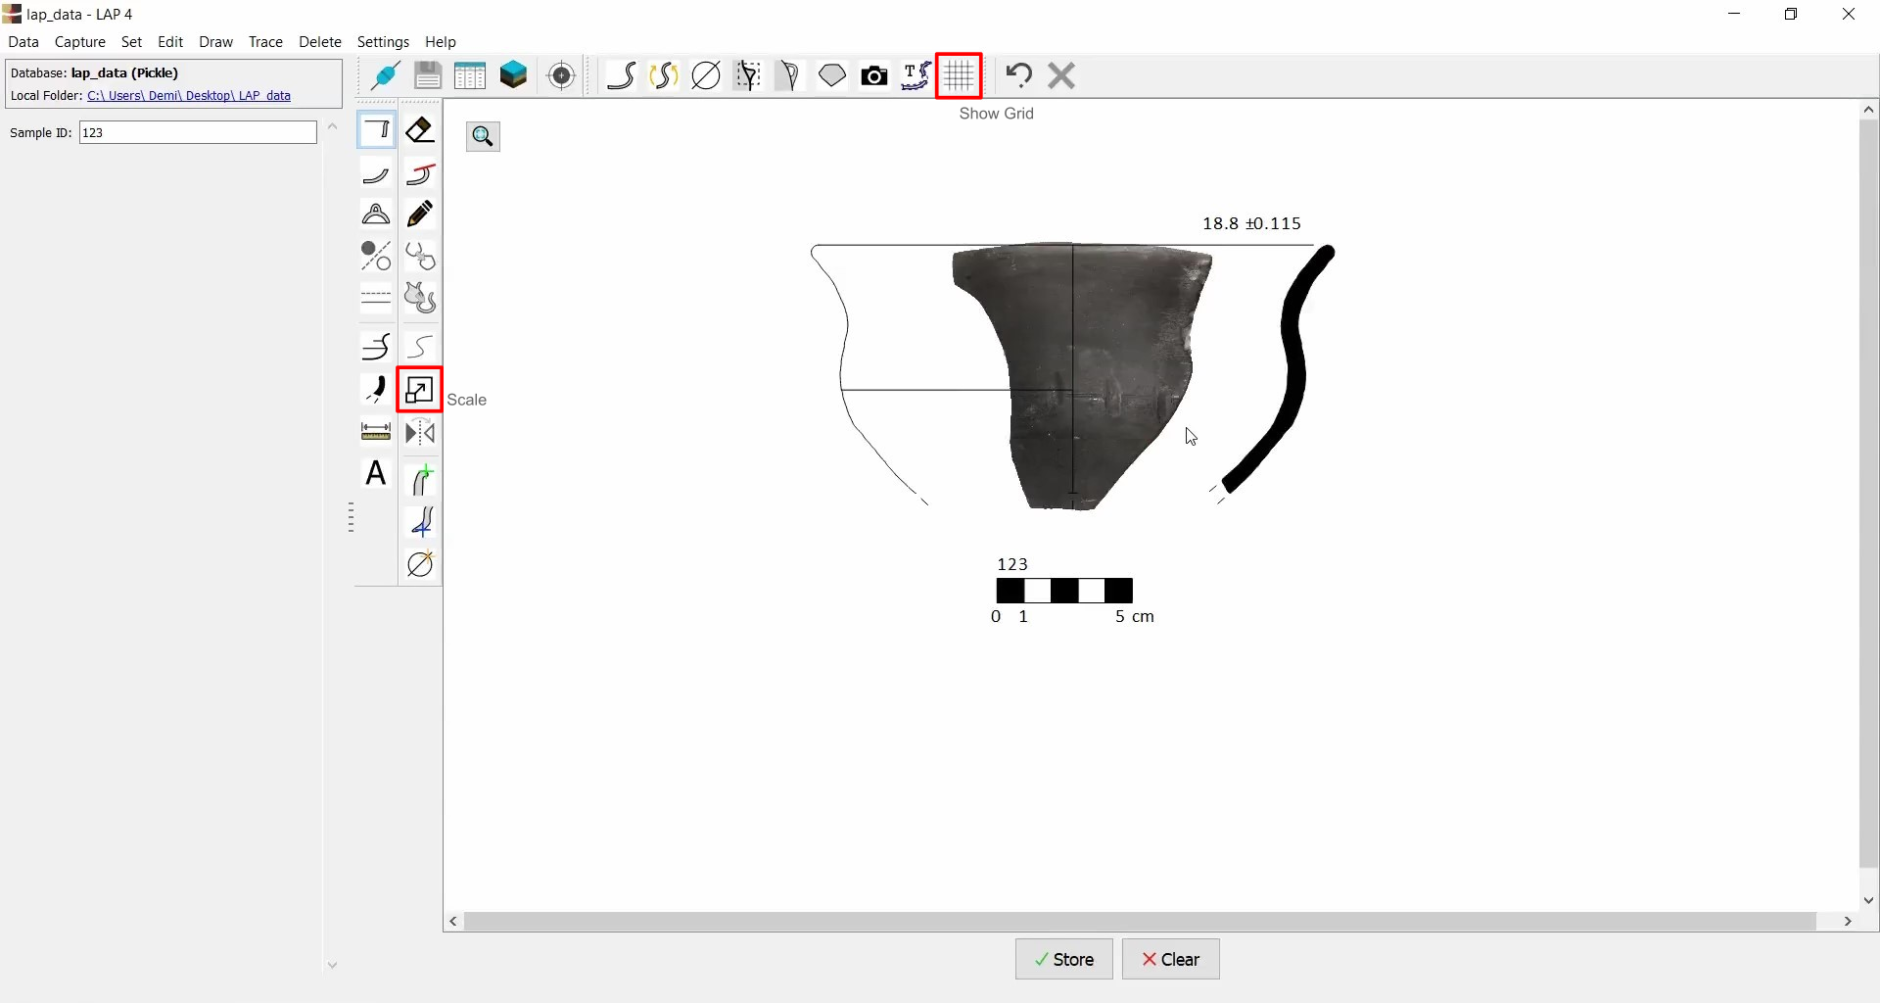This screenshot has width=1880, height=1003.
Task: Open the Set menu
Action: [132, 42]
